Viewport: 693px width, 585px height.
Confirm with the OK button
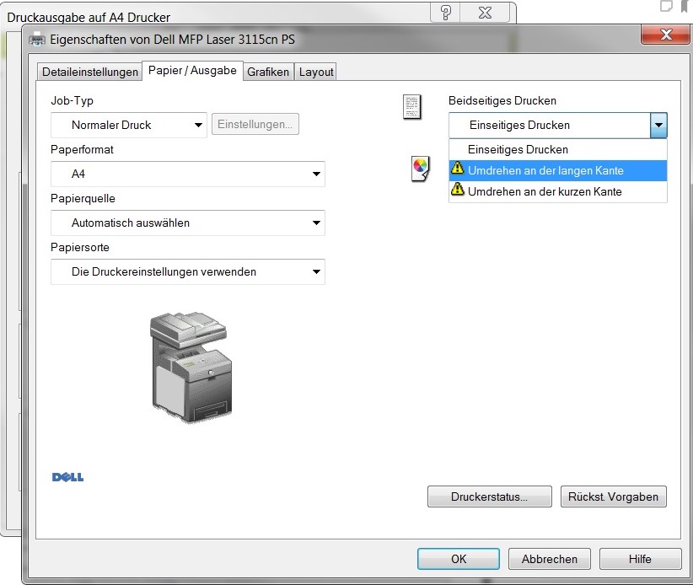459,559
